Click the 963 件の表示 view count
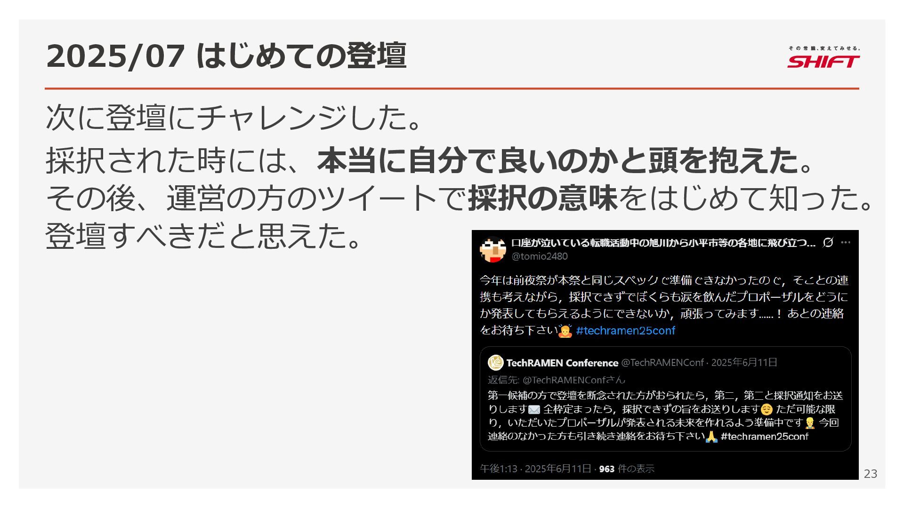The height and width of the screenshot is (508, 904). pyautogui.click(x=627, y=469)
